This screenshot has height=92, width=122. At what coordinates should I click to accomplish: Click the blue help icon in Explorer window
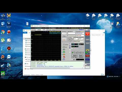click(x=104, y=33)
